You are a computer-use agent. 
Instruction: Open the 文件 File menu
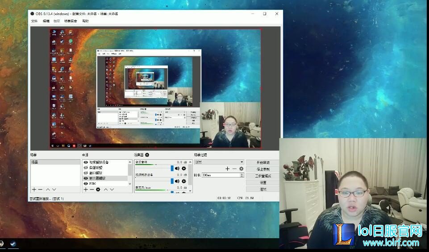[x=34, y=21]
